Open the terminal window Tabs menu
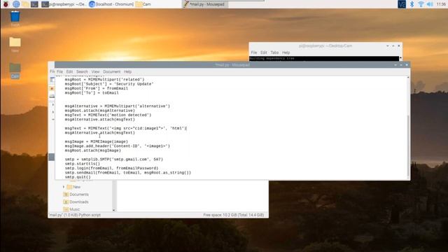The width and height of the screenshot is (448, 252). pyautogui.click(x=274, y=52)
